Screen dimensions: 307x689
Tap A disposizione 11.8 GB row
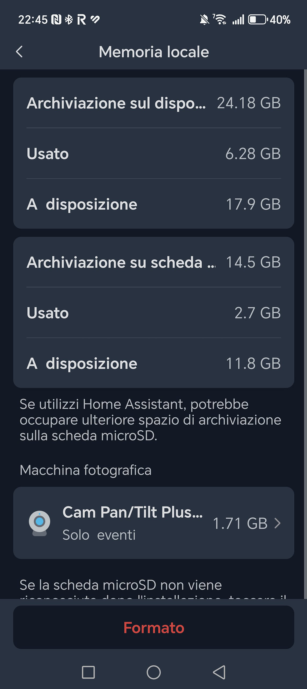point(154,363)
